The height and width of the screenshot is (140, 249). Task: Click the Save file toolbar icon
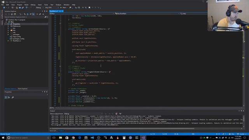20,8
